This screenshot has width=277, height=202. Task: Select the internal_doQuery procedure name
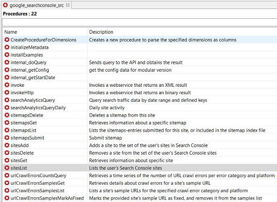pyautogui.click(x=29, y=62)
